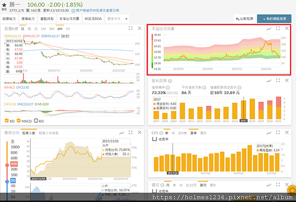Screen dimensions: 296x202
Task: Click the 償債能力 card button
Action: [28, 19]
